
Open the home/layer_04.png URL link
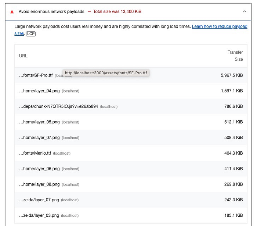click(39, 91)
